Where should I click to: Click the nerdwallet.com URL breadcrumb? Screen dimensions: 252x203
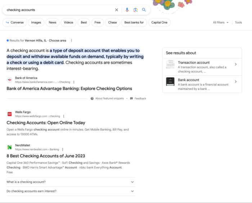(37, 149)
